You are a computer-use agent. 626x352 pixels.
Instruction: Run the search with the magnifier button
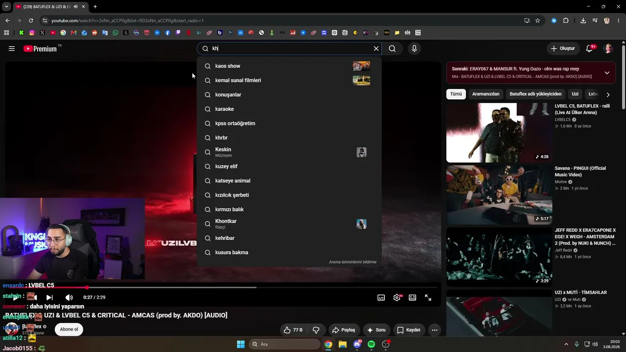click(x=392, y=48)
